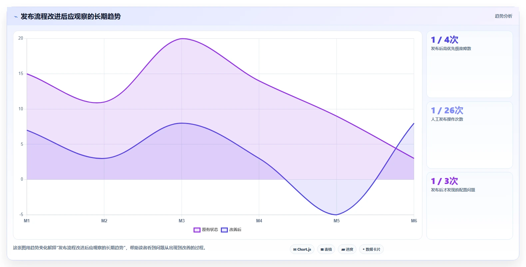Select the 数据卡片 tag
The image size is (526, 267).
pos(371,249)
